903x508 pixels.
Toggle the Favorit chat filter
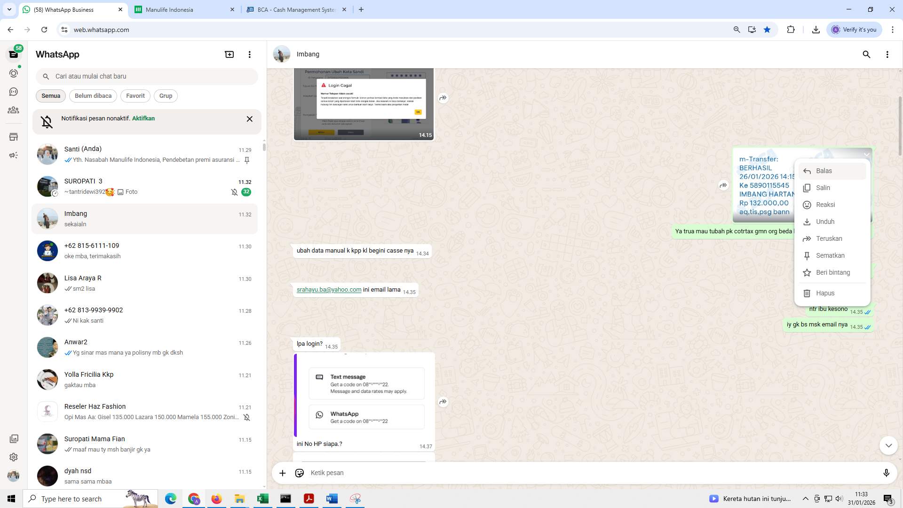(135, 96)
